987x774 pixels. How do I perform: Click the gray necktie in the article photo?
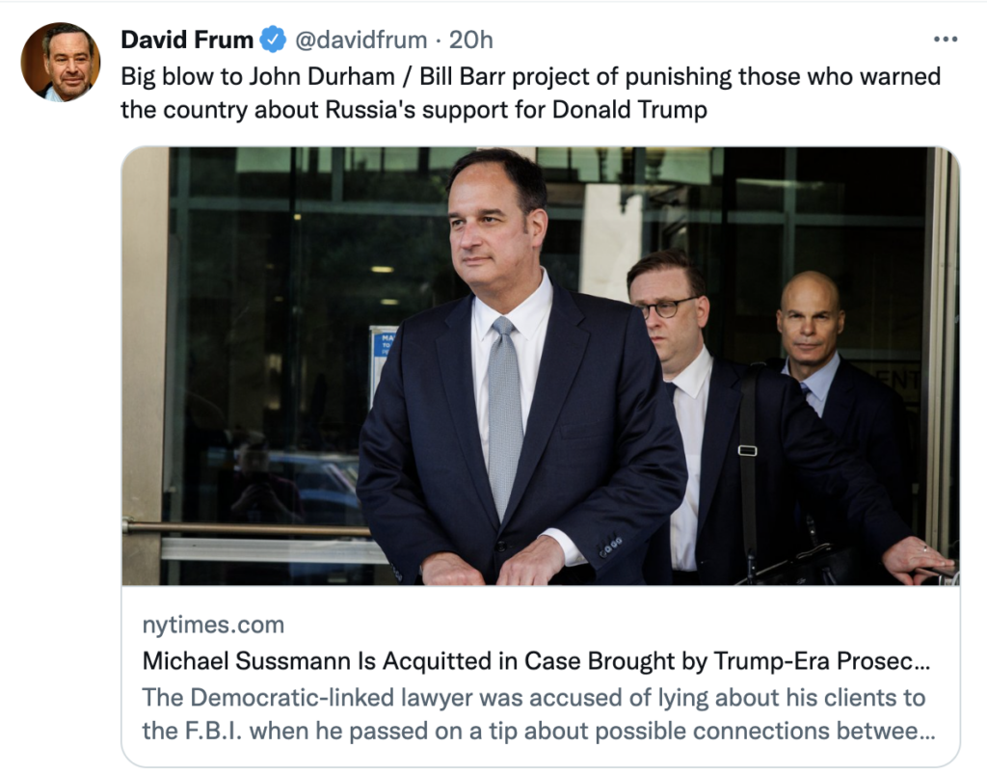pyautogui.click(x=505, y=414)
